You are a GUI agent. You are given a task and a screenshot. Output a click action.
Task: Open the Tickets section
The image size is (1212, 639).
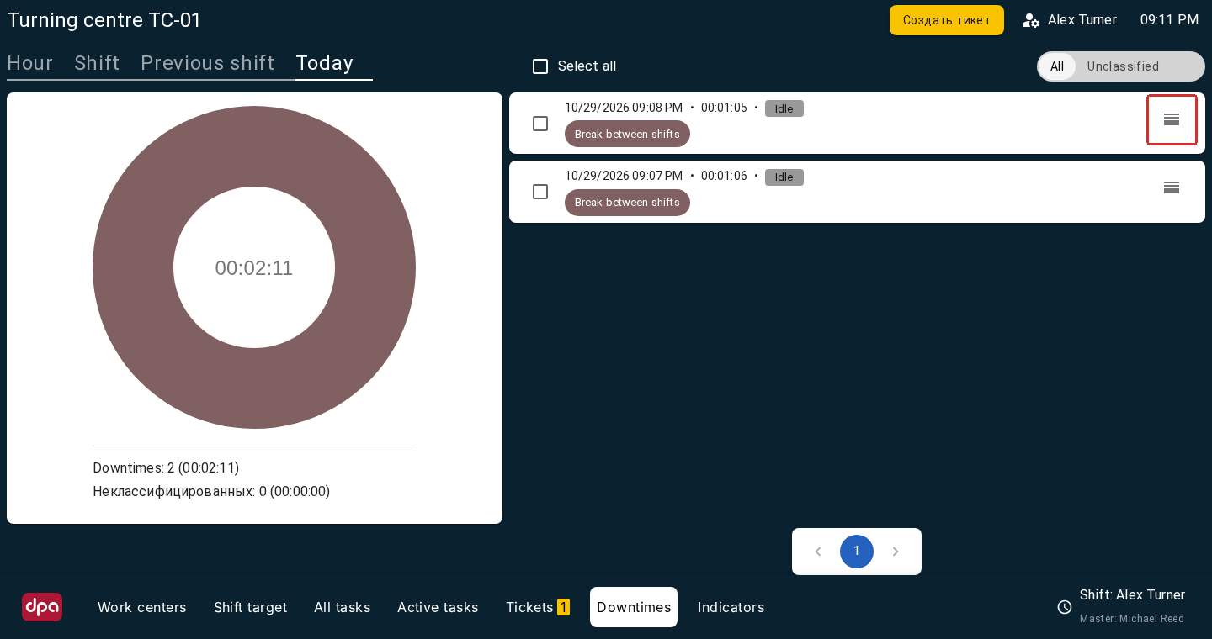(x=538, y=607)
